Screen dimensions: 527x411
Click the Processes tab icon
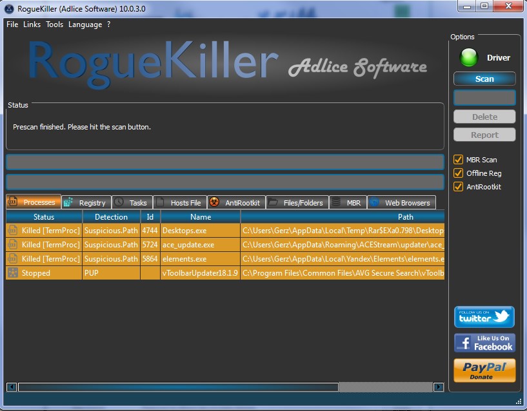pyautogui.click(x=12, y=201)
